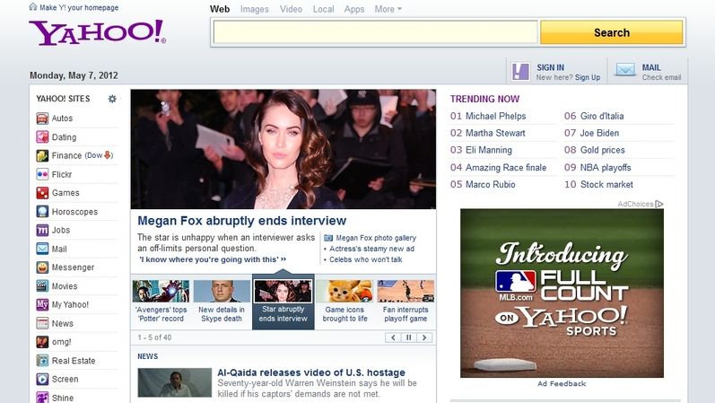This screenshot has width=715, height=403.
Task: Click the Real Estate icon
Action: pyautogui.click(x=42, y=361)
